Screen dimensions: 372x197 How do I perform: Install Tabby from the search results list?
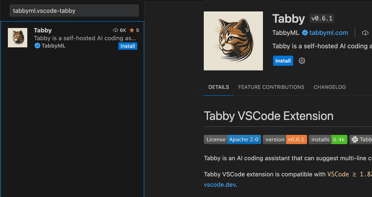point(127,46)
